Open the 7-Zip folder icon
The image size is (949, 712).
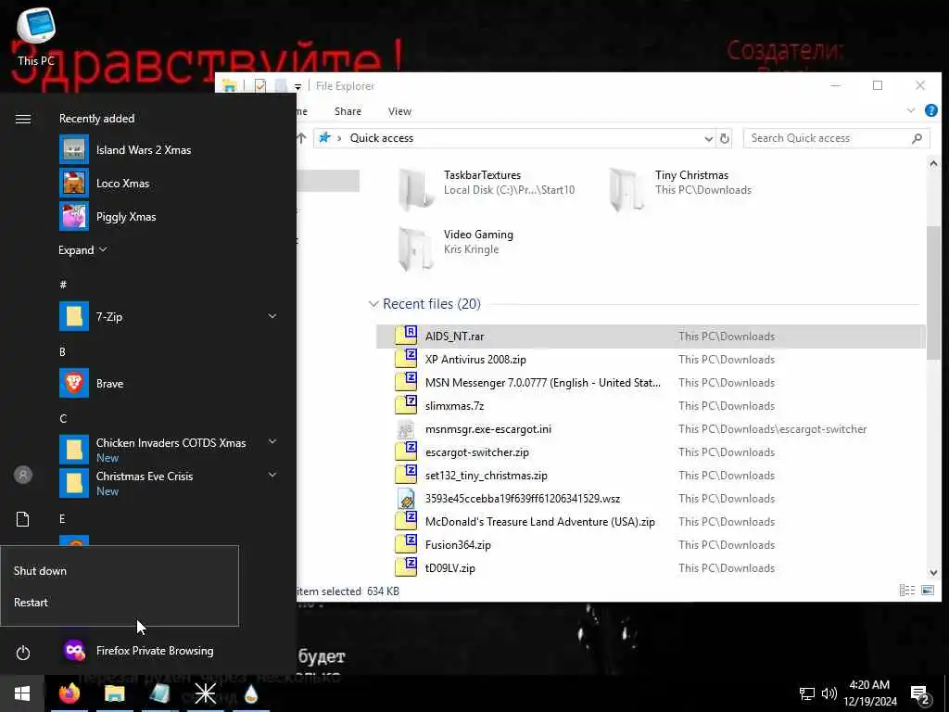[x=74, y=317]
